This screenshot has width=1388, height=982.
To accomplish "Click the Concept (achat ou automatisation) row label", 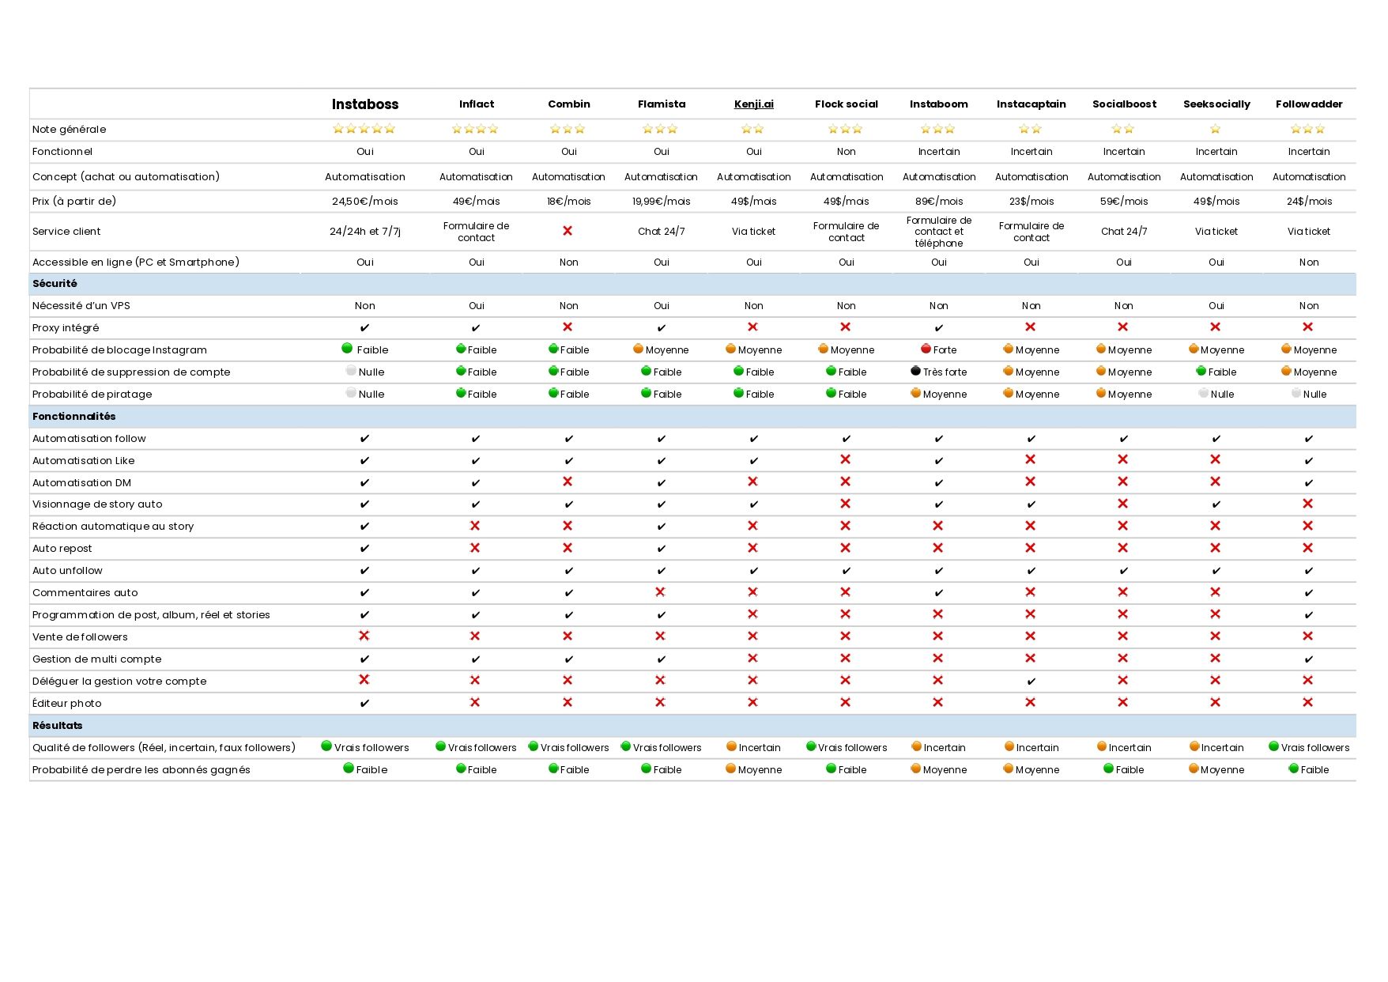I will (126, 176).
